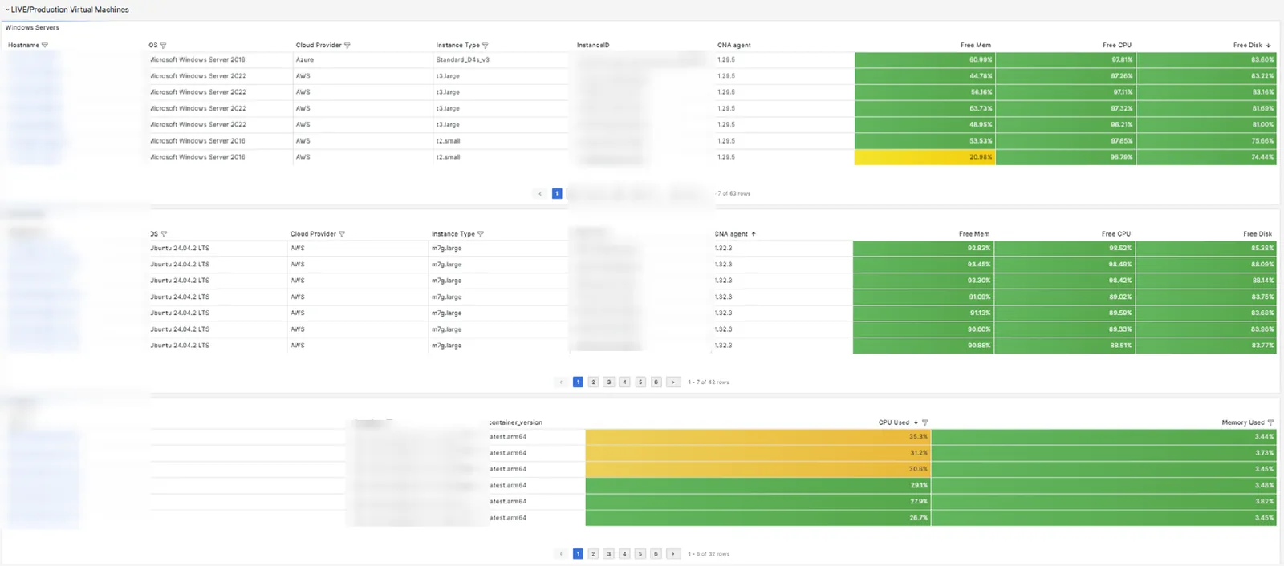The image size is (1284, 566).
Task: Click the 97.81% Free CPU cell
Action: pos(1066,60)
